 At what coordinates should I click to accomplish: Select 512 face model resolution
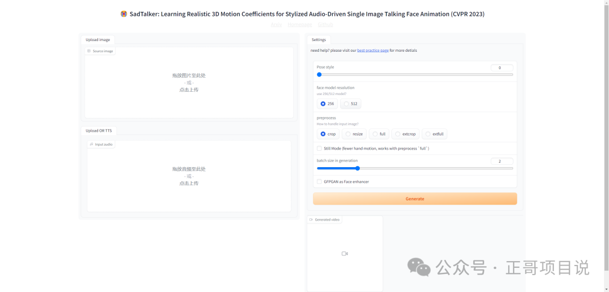click(347, 104)
